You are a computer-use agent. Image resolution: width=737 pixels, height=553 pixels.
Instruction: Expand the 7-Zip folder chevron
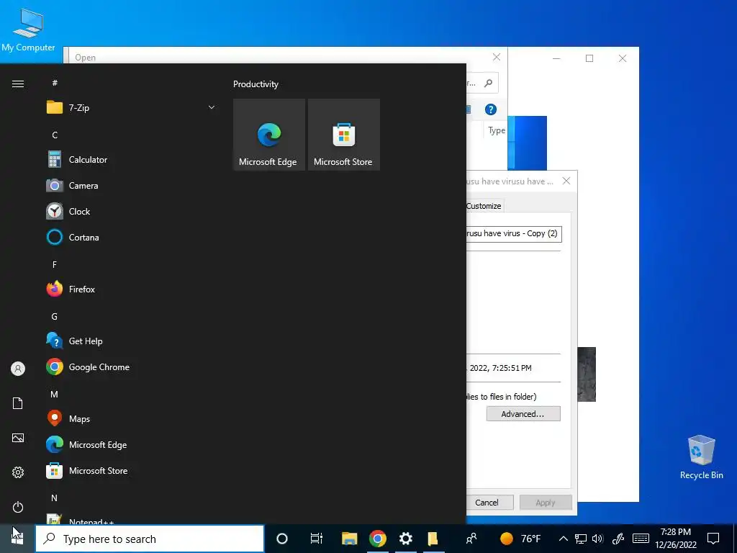click(212, 108)
